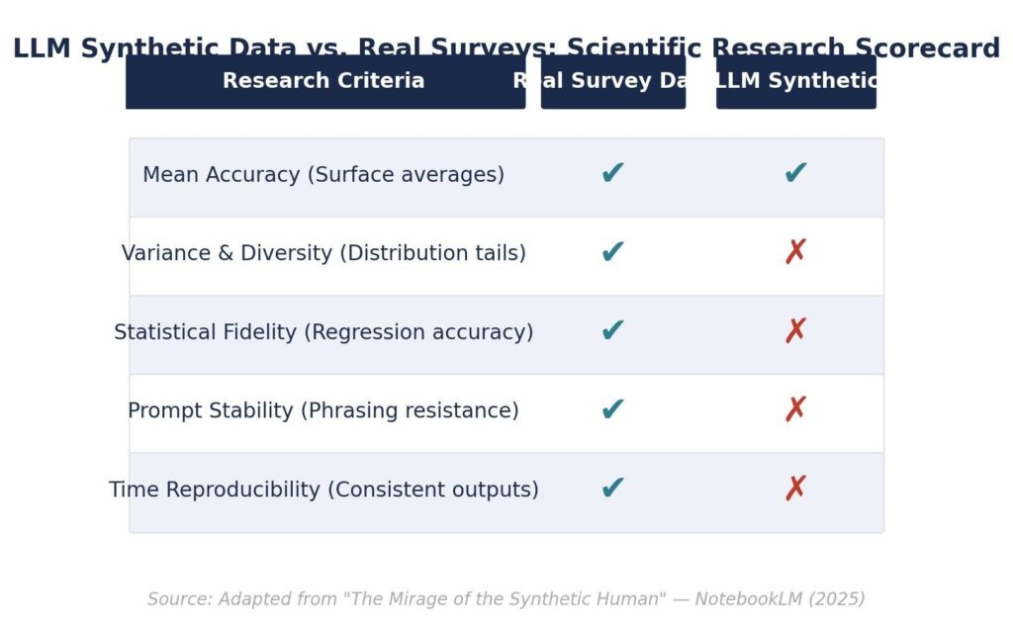Click the Statistical Fidelity row label
Viewport: 1013px width, 630px height.
coord(323,332)
